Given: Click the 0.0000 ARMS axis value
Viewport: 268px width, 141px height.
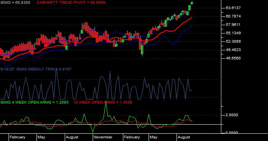Looking at the screenshot, I should point(232,132).
